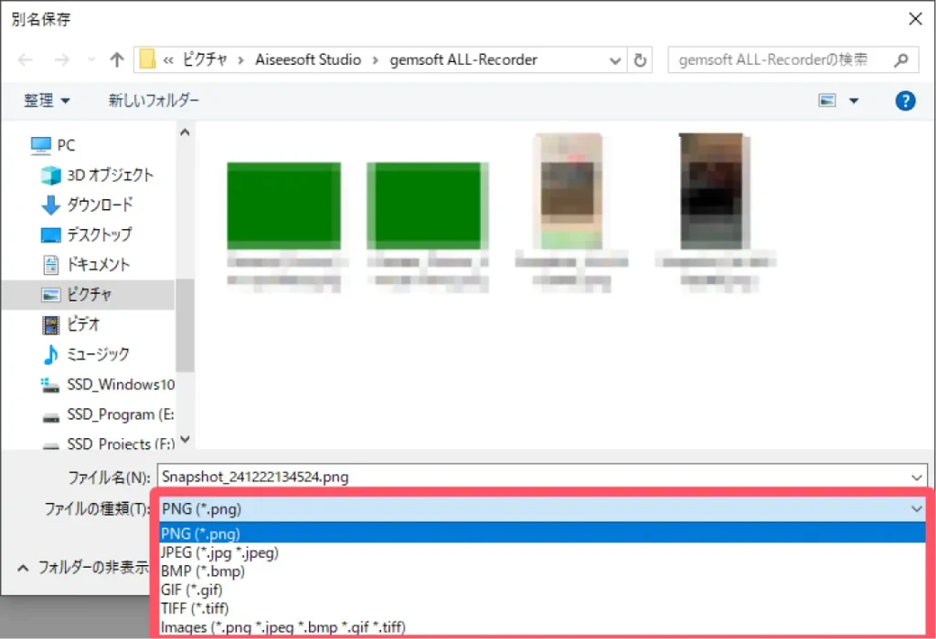This screenshot has height=639, width=936.
Task: Click the change view icon button
Action: 827,100
